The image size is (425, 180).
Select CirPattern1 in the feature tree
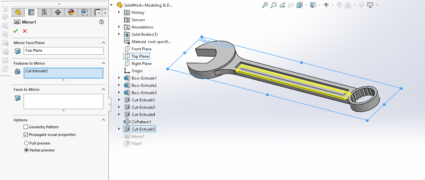point(141,122)
